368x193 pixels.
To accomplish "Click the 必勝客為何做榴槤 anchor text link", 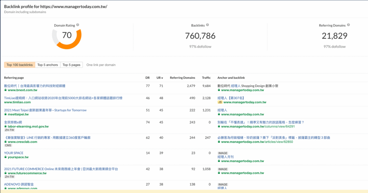I will (x=273, y=138).
